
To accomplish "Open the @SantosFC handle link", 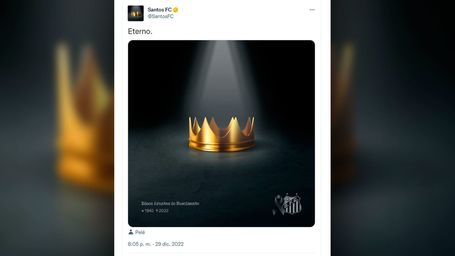I will [x=161, y=16].
